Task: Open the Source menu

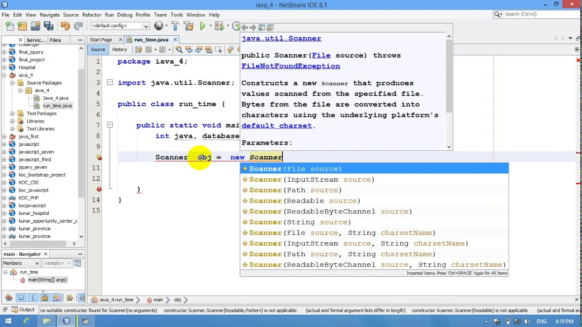Action: tap(70, 15)
